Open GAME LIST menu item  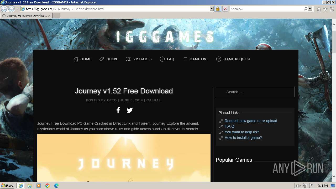tap(195, 59)
